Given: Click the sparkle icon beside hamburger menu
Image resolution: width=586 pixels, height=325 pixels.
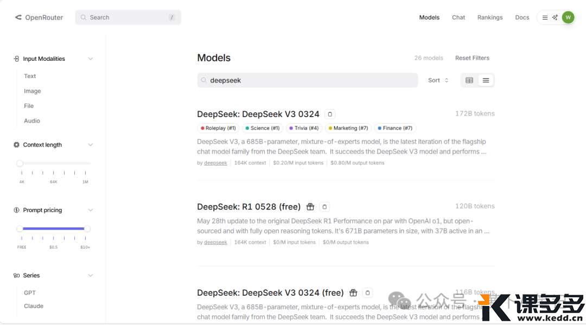Looking at the screenshot, I should [555, 17].
